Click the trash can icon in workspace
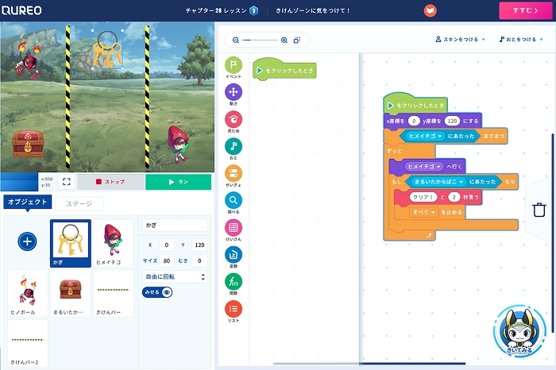This screenshot has width=556, height=370. [x=539, y=210]
